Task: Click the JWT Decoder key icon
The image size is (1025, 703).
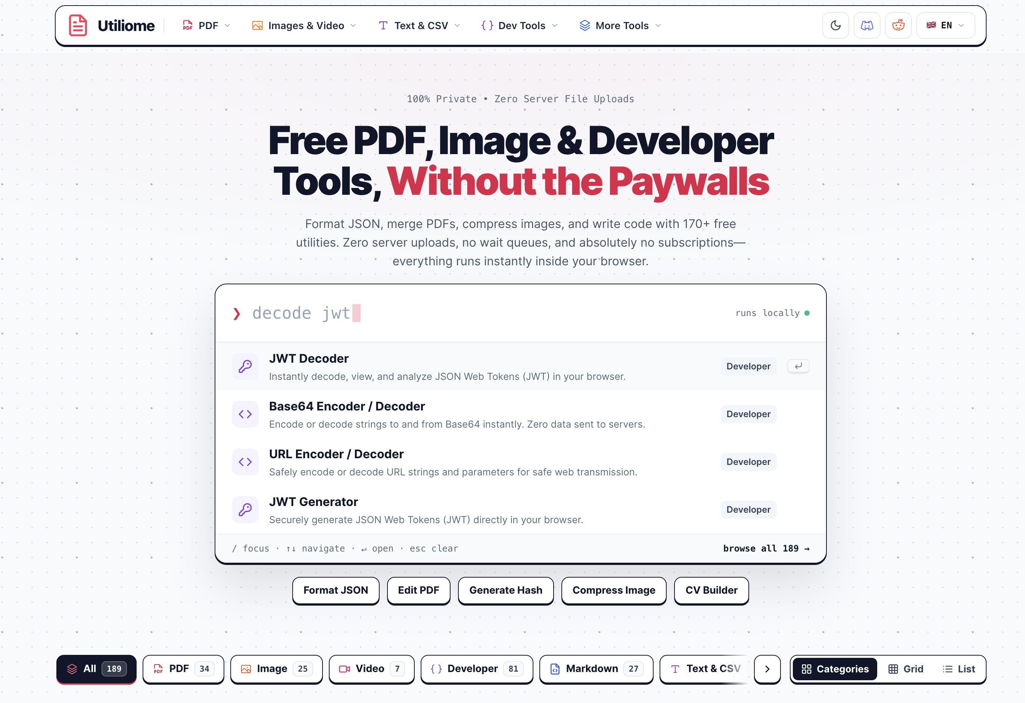Action: [x=245, y=366]
